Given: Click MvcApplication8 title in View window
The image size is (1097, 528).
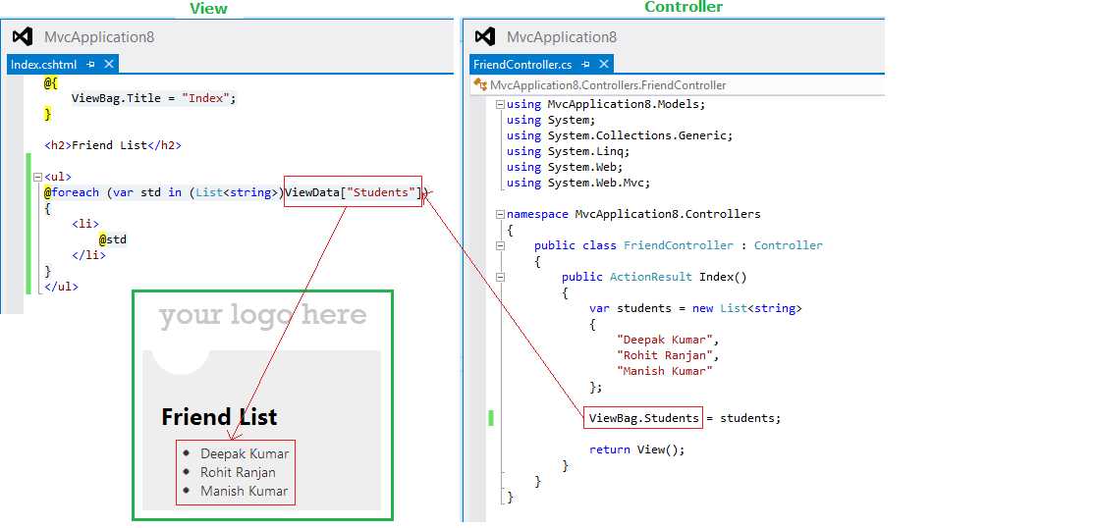Looking at the screenshot, I should click(99, 37).
